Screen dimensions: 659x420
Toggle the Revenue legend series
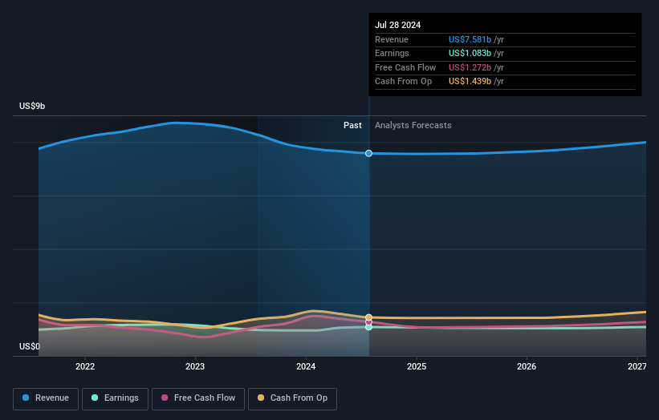[x=46, y=398]
